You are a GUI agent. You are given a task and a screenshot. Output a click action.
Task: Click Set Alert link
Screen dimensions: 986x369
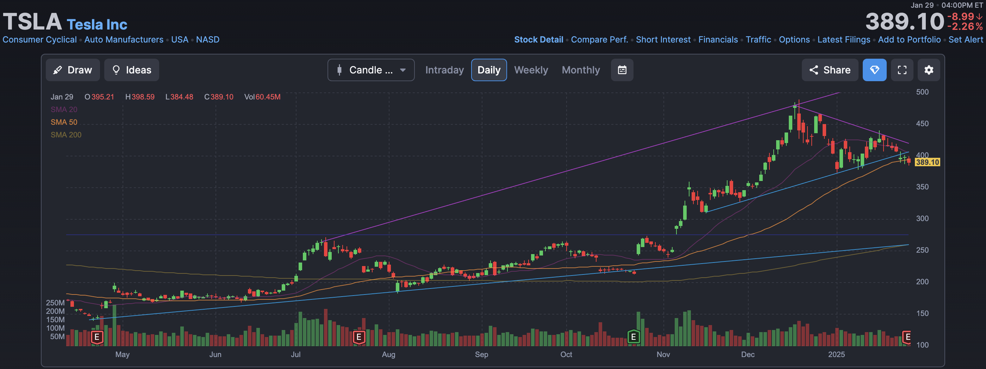click(x=966, y=39)
